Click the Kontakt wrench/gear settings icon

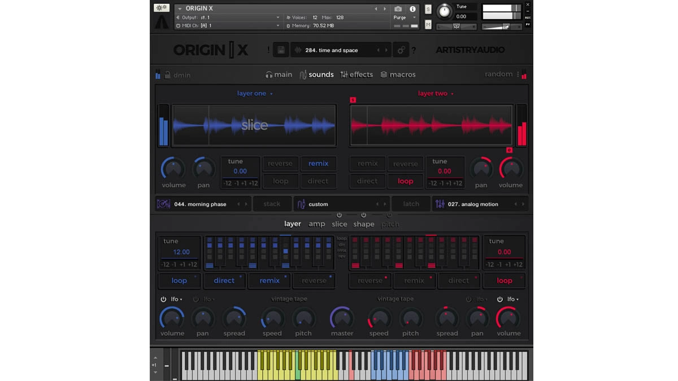(162, 8)
